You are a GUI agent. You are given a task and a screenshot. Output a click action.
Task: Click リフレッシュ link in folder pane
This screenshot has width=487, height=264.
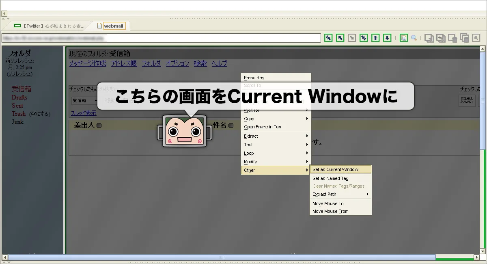19,74
